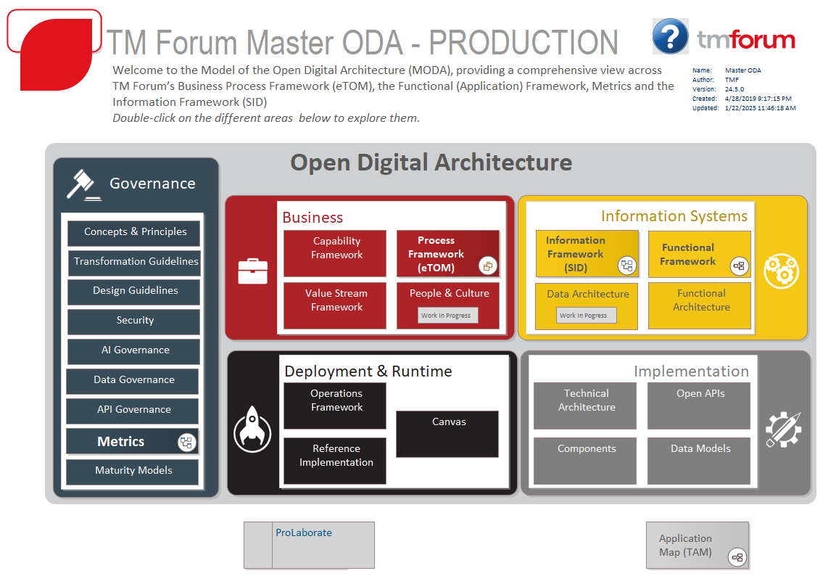Open Maturity Models
Image resolution: width=836 pixels, height=576 pixels.
[x=132, y=472]
